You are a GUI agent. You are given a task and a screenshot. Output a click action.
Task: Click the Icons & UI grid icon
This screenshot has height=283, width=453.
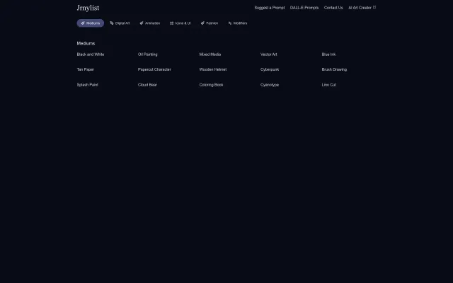172,23
